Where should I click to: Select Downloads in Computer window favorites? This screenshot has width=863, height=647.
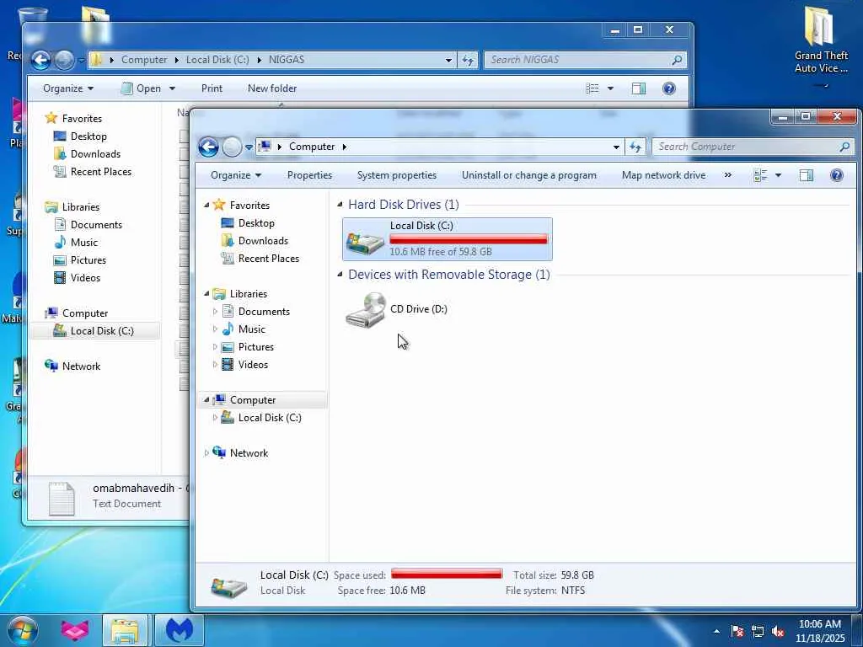coord(263,241)
